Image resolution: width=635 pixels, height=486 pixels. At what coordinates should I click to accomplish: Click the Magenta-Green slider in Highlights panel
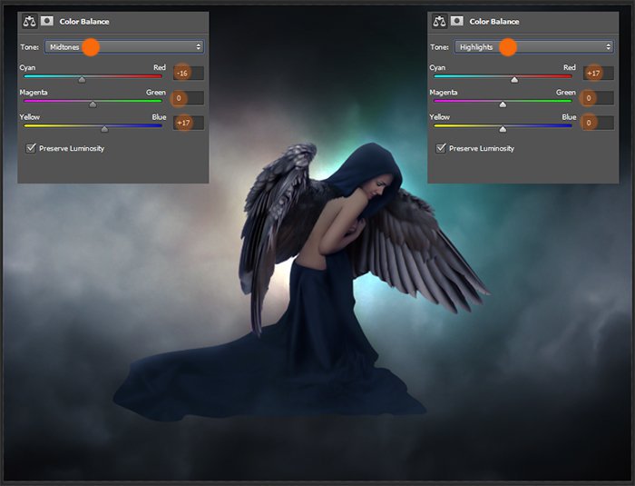click(x=503, y=101)
